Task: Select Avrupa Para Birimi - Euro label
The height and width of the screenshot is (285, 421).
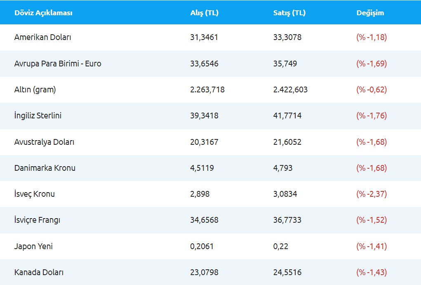Action: point(58,64)
